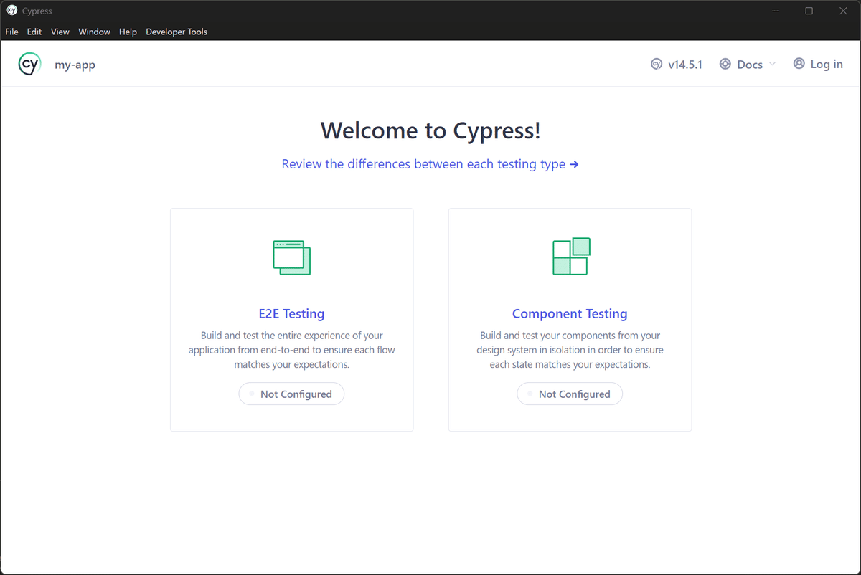The image size is (861, 575).
Task: Open the testing type differences review link
Action: [x=423, y=164]
